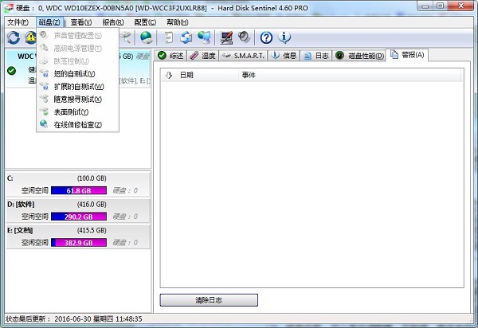Click the blue info bubble toolbar icon
The height and width of the screenshot is (328, 478).
284,37
